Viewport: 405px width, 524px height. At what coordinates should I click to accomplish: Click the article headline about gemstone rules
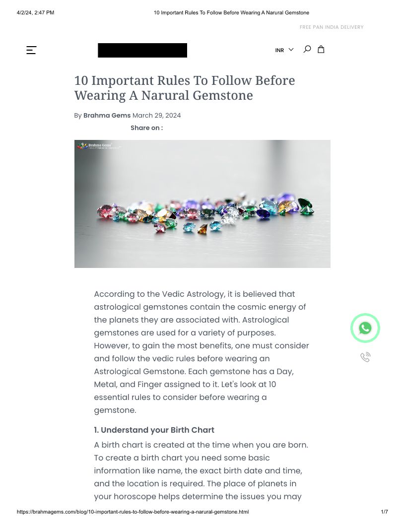coord(185,88)
